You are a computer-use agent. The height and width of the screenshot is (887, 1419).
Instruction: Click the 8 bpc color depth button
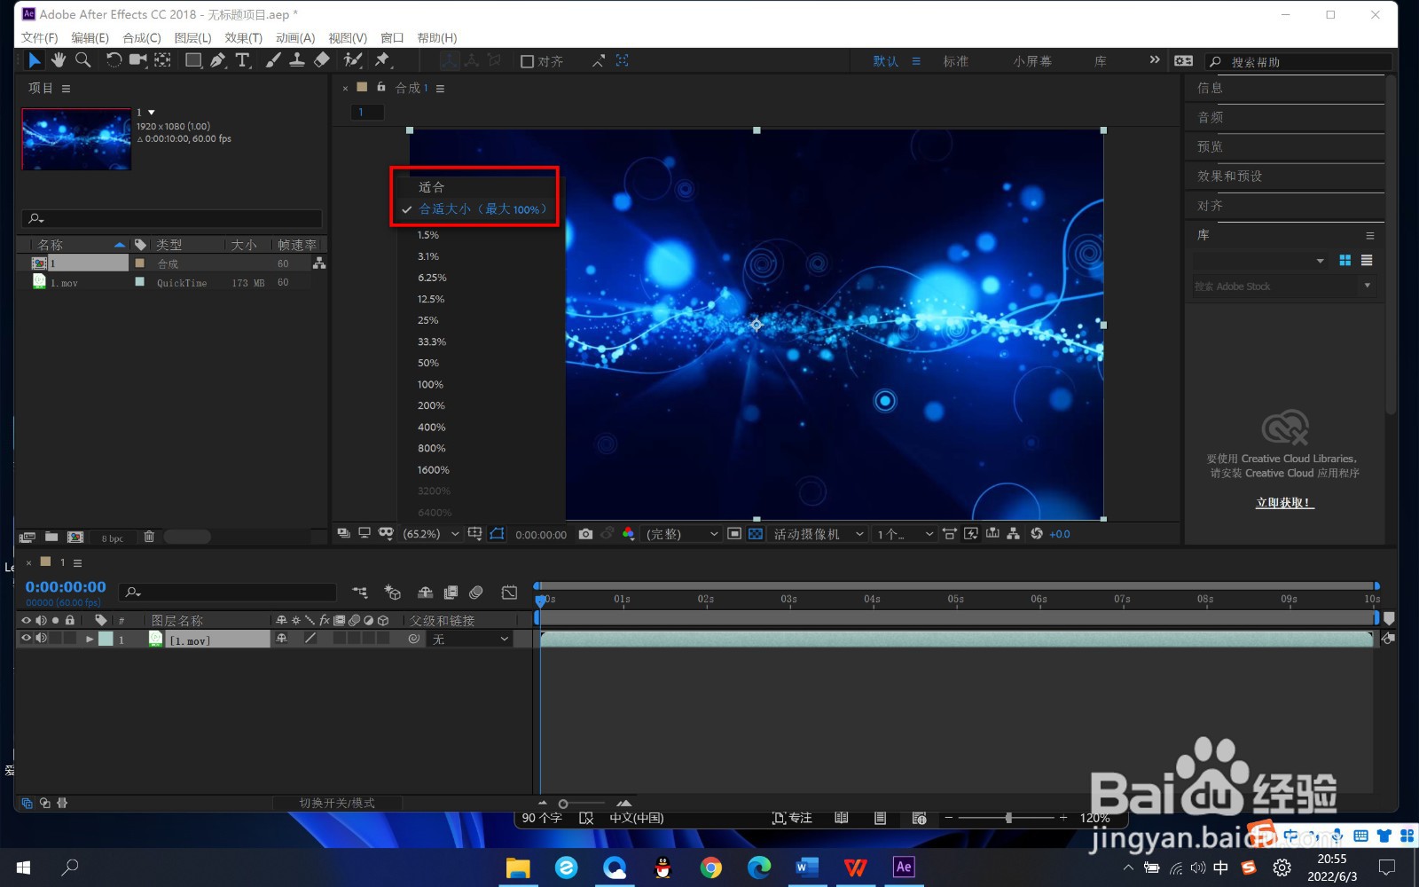pos(112,538)
